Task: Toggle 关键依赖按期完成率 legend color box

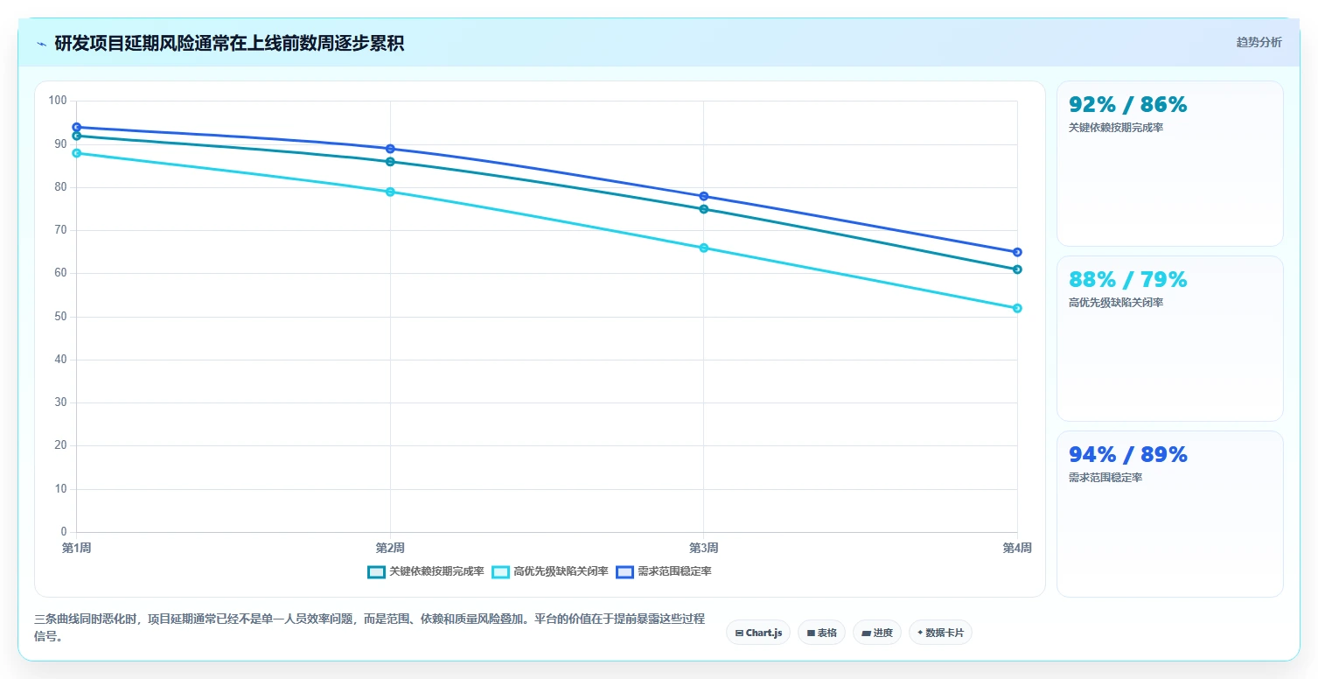Action: pos(376,571)
